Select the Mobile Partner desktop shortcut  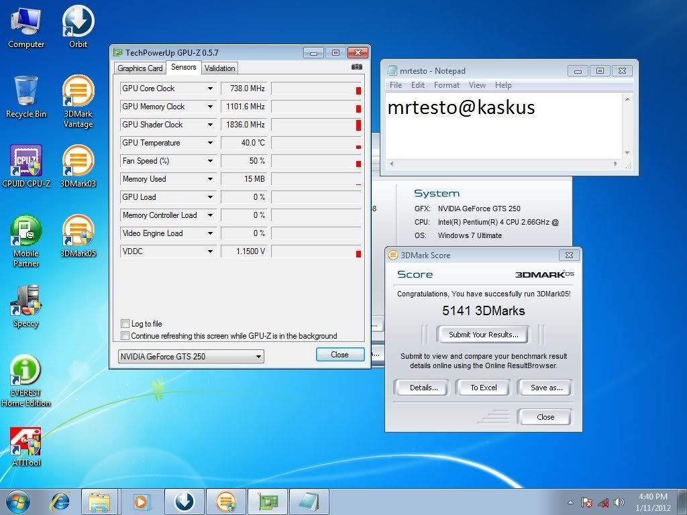(26, 241)
